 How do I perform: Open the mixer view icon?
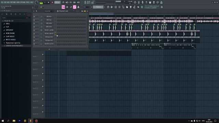tap(119, 7)
